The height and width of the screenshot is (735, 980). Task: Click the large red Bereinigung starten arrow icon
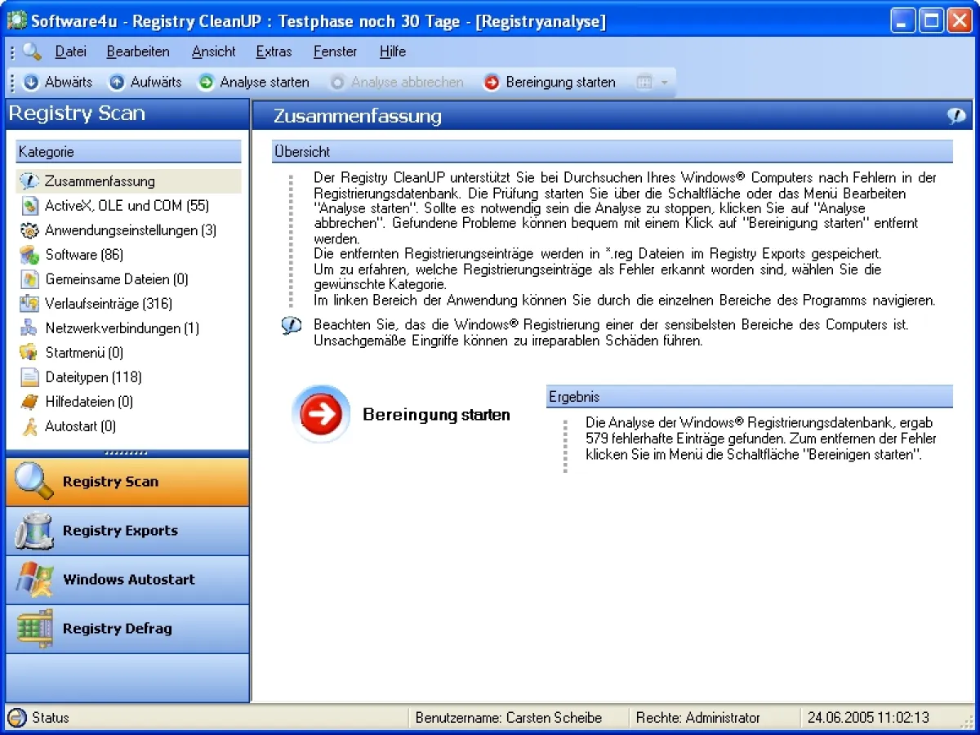pos(321,415)
